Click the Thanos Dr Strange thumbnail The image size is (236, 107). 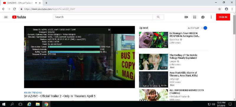coord(153,40)
